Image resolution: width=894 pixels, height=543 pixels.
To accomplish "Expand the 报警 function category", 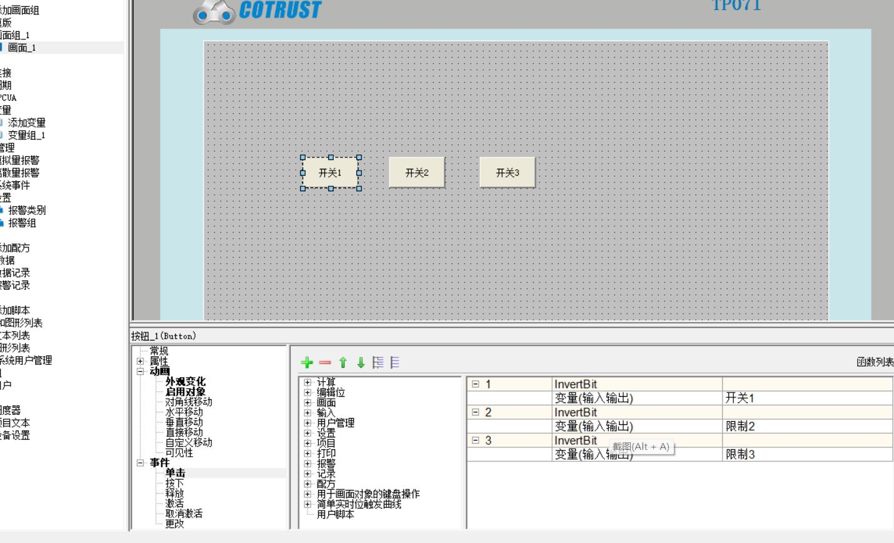I will click(x=308, y=464).
